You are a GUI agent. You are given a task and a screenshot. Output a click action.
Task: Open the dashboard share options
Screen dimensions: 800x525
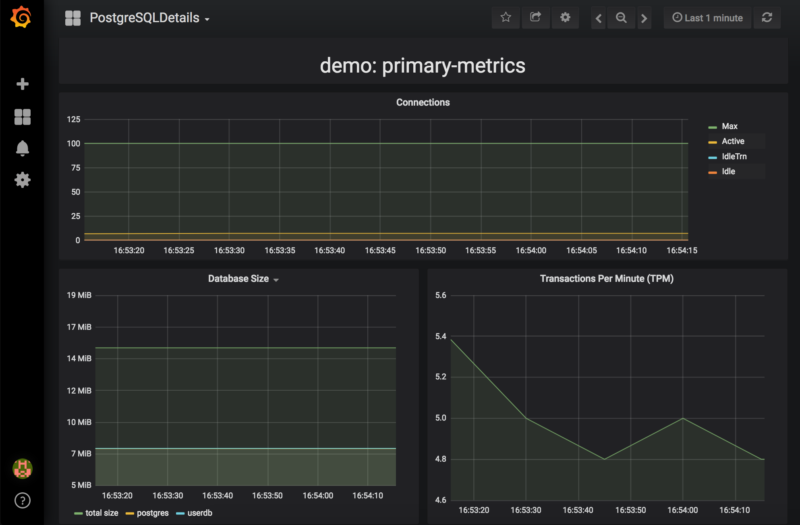tap(535, 18)
